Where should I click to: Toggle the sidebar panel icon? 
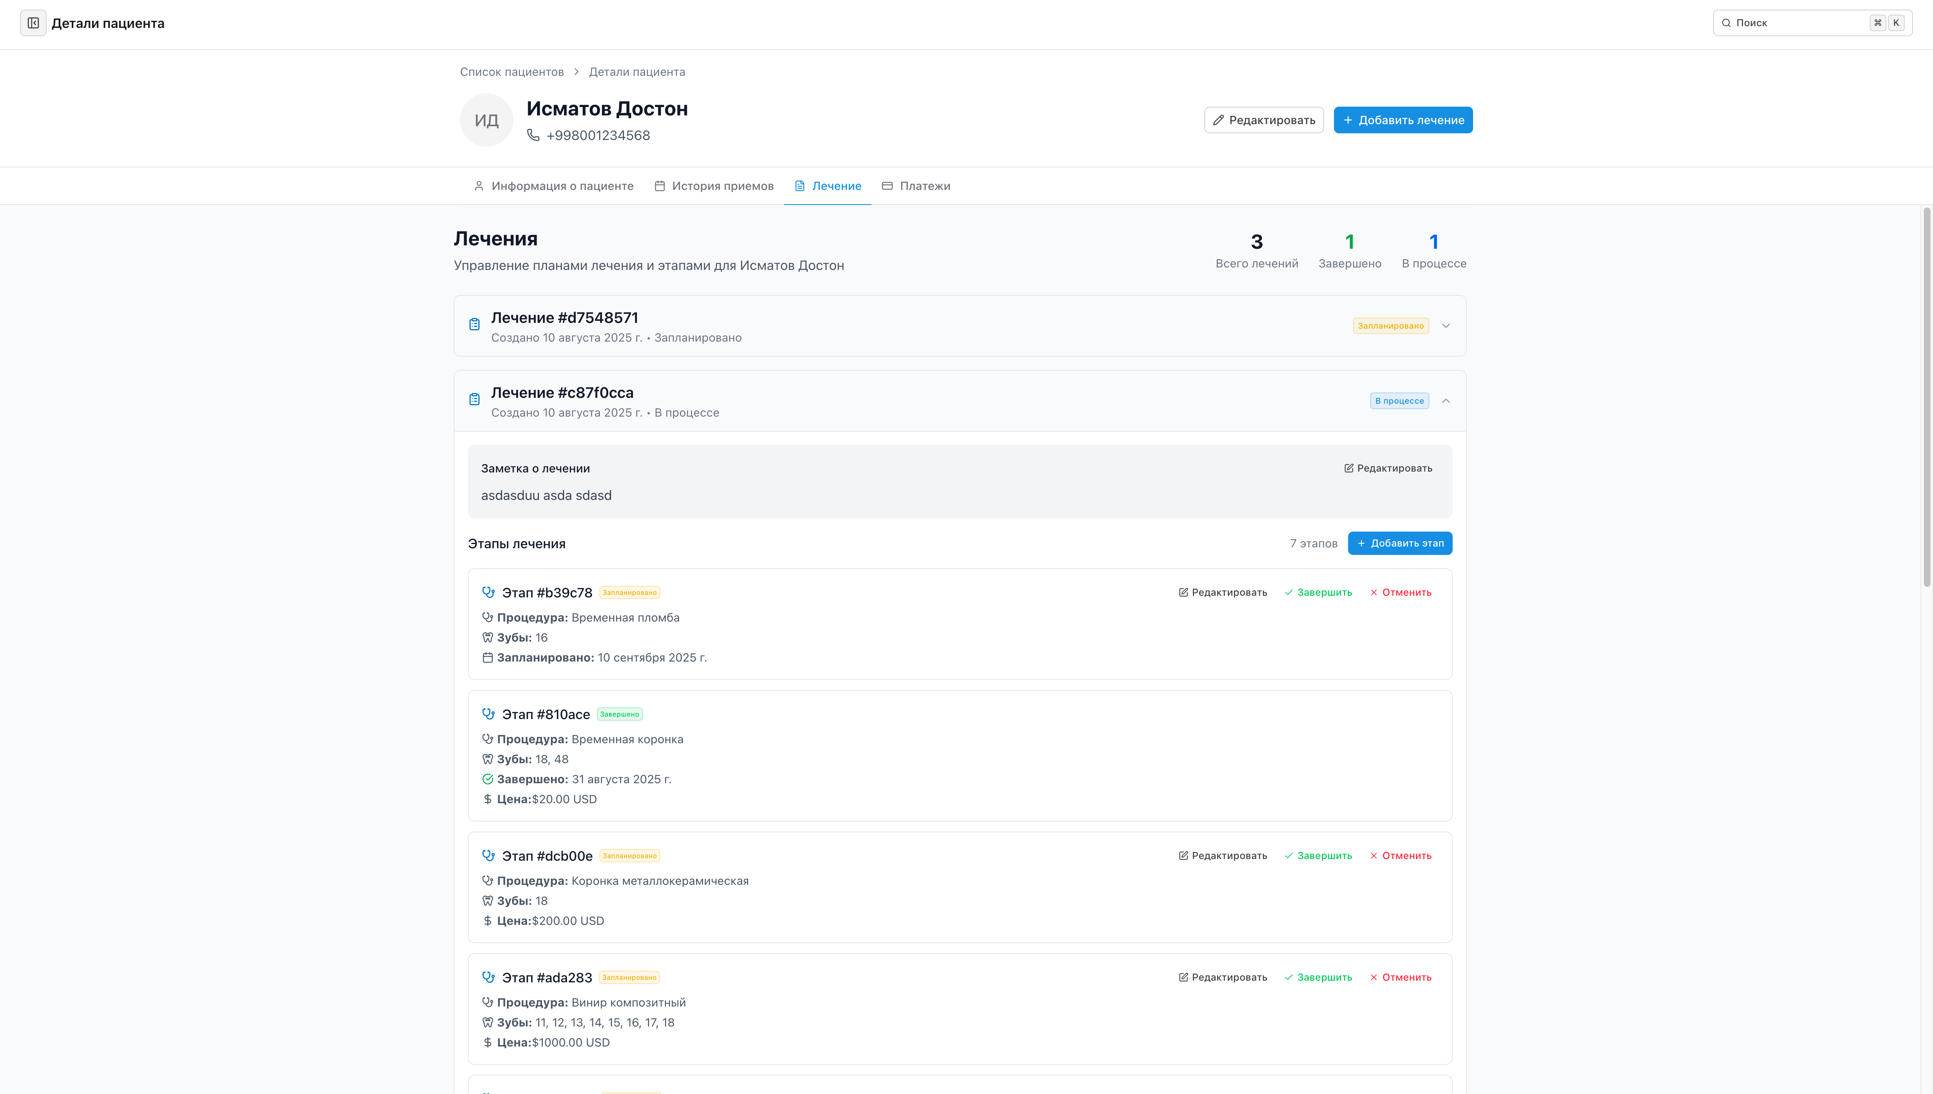[33, 23]
